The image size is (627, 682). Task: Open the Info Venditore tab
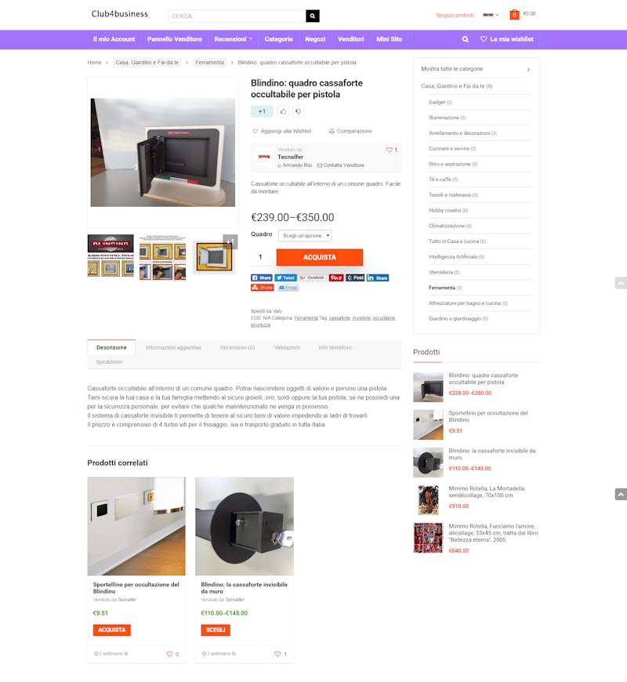point(335,347)
